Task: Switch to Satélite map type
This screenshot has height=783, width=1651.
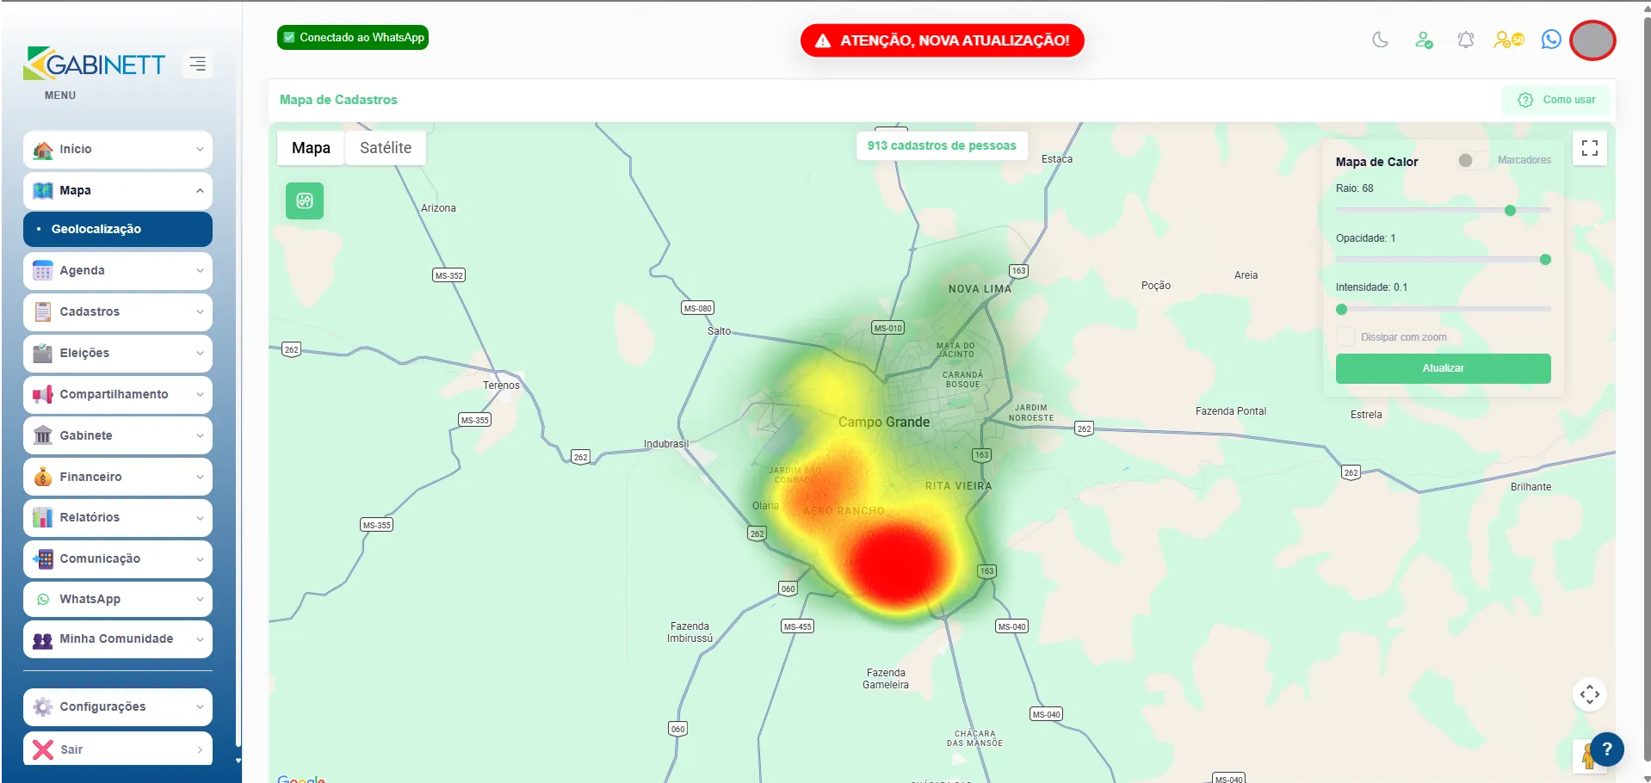Action: click(x=386, y=148)
